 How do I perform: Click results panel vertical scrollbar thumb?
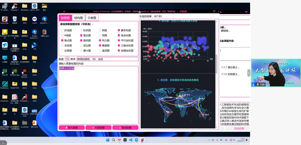tap(216, 64)
